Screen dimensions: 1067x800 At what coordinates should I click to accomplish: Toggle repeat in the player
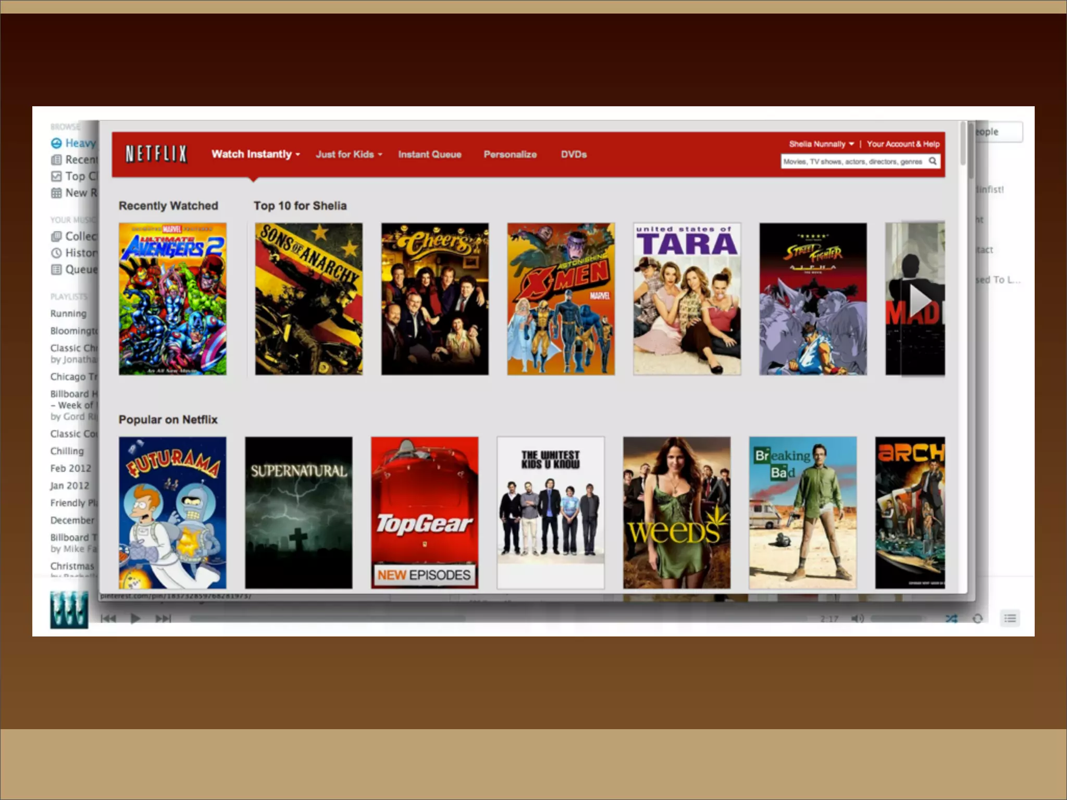977,618
